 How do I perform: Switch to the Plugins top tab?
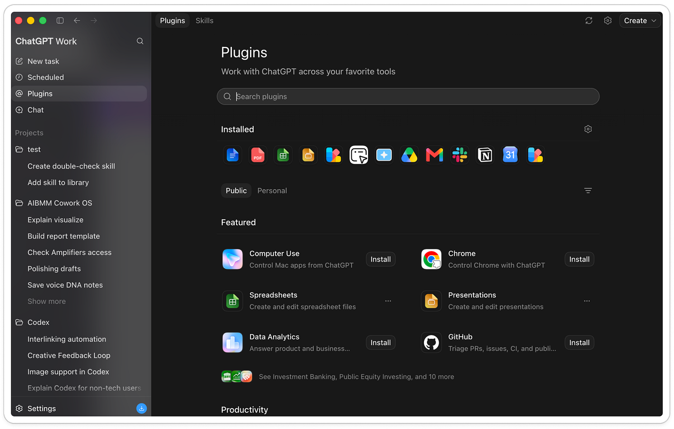(x=173, y=20)
